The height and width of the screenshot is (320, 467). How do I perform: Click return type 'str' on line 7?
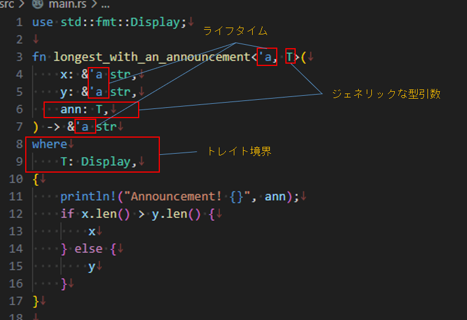(106, 127)
